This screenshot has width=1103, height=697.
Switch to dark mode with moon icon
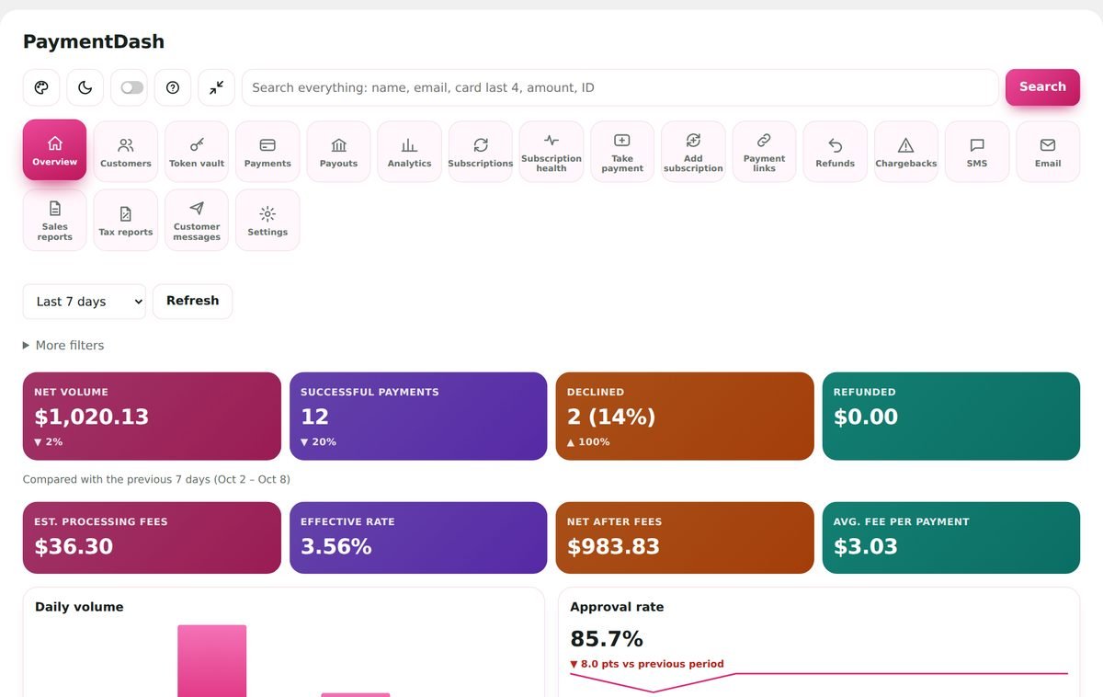[85, 87]
